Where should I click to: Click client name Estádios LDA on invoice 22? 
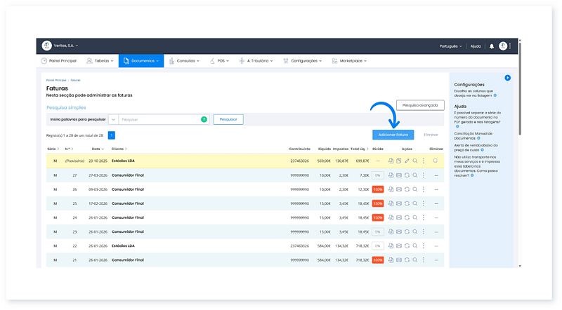123,246
